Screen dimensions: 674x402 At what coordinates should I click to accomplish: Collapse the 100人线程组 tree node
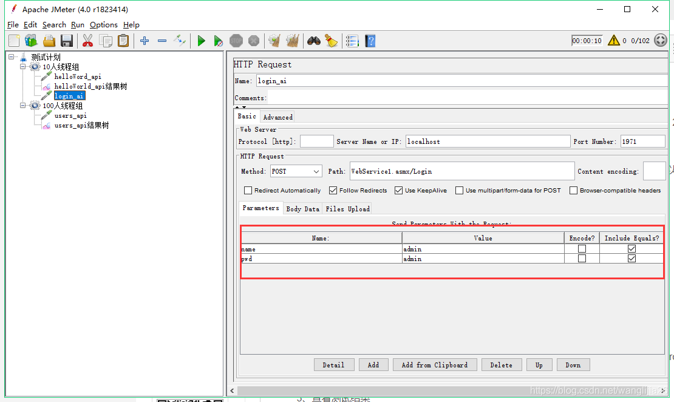point(23,105)
